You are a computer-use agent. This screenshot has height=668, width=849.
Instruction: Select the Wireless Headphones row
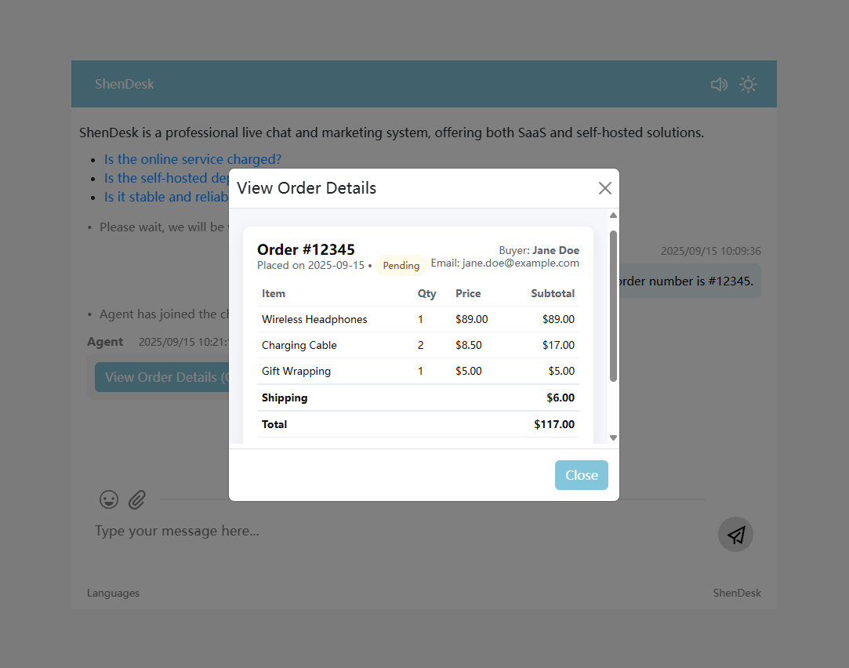pos(418,319)
